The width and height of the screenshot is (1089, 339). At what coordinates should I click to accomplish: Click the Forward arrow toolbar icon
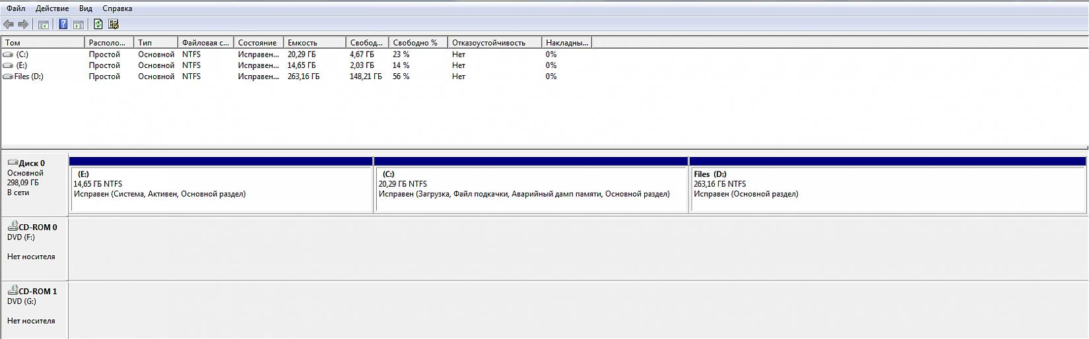tap(23, 24)
